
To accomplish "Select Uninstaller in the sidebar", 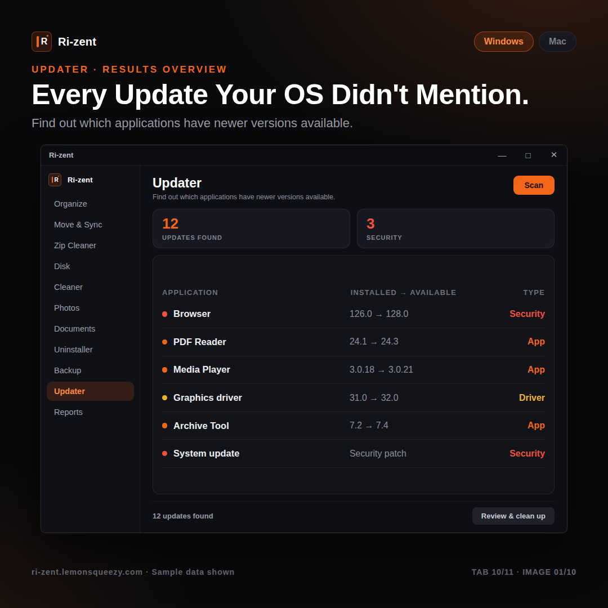I will tap(90, 350).
